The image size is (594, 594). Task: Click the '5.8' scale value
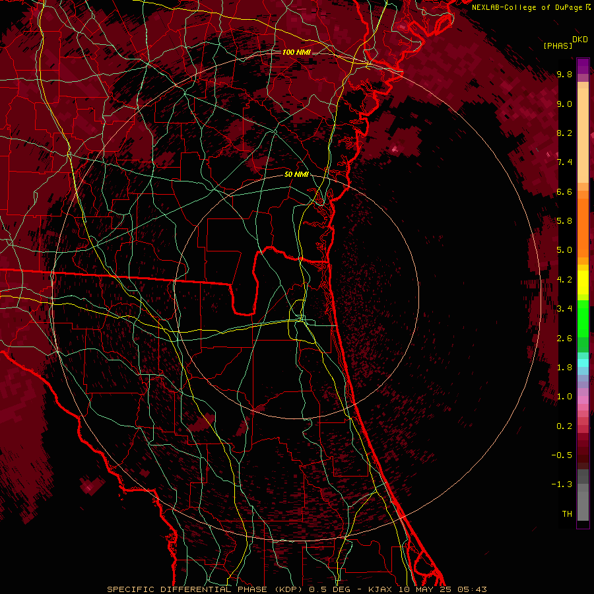(564, 221)
